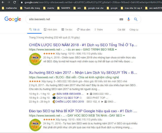
Task: Click iseoWEB thumbnail of first result
Action: [35, 59]
